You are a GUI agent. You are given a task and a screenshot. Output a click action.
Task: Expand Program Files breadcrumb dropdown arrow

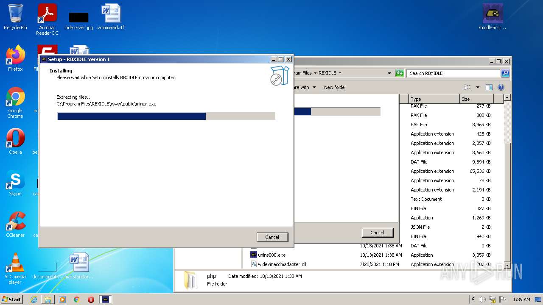pos(315,73)
